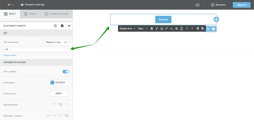The image size is (254, 120).
Task: Set left-to-right text direction
Action: coord(198,29)
